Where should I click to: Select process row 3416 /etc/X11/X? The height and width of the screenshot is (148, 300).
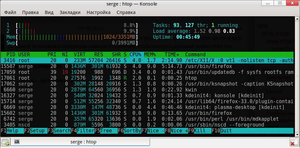[x=147, y=61]
